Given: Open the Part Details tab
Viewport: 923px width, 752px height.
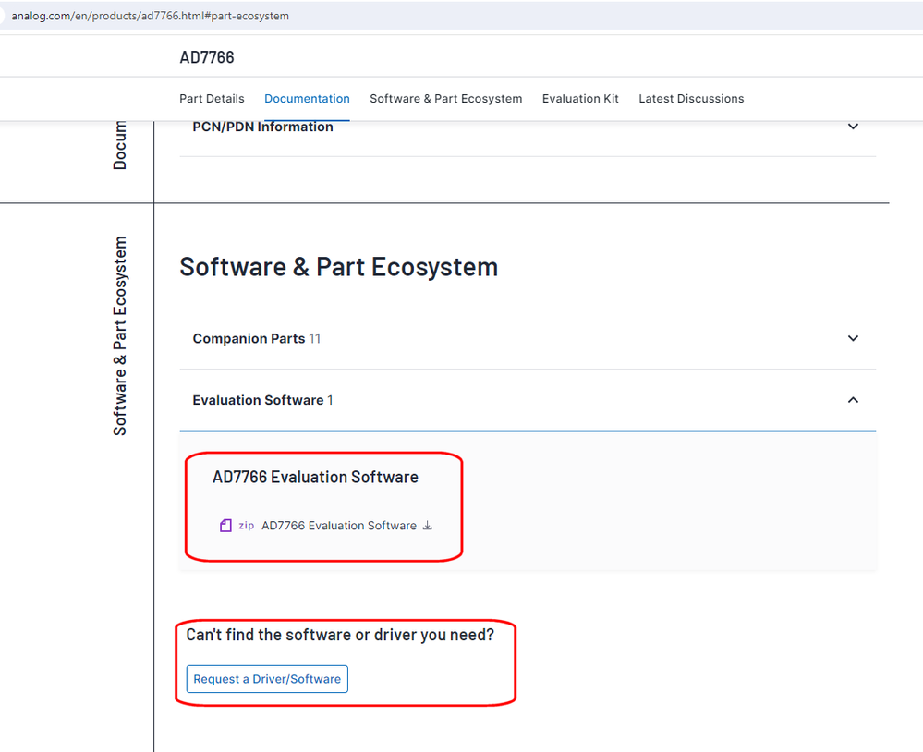Looking at the screenshot, I should click(x=212, y=99).
